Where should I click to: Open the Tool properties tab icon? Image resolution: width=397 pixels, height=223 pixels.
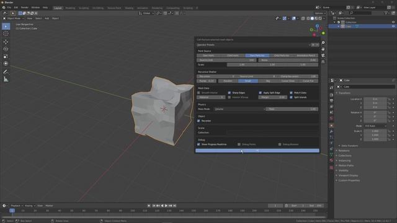click(331, 87)
